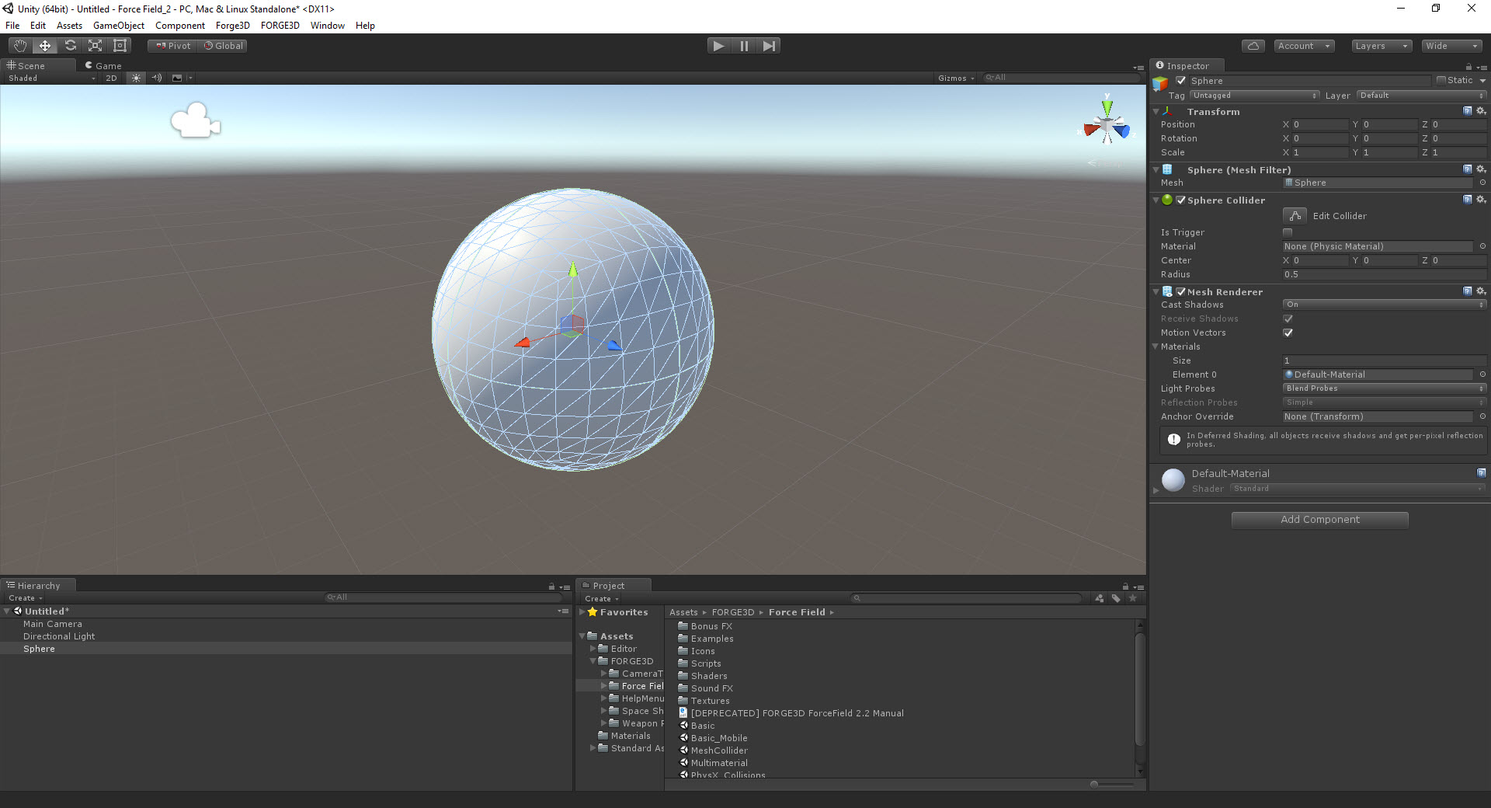Select the Move tool in toolbar
Image resolution: width=1491 pixels, height=808 pixels.
(45, 46)
